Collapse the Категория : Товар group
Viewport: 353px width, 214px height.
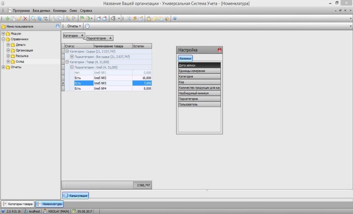click(x=67, y=62)
